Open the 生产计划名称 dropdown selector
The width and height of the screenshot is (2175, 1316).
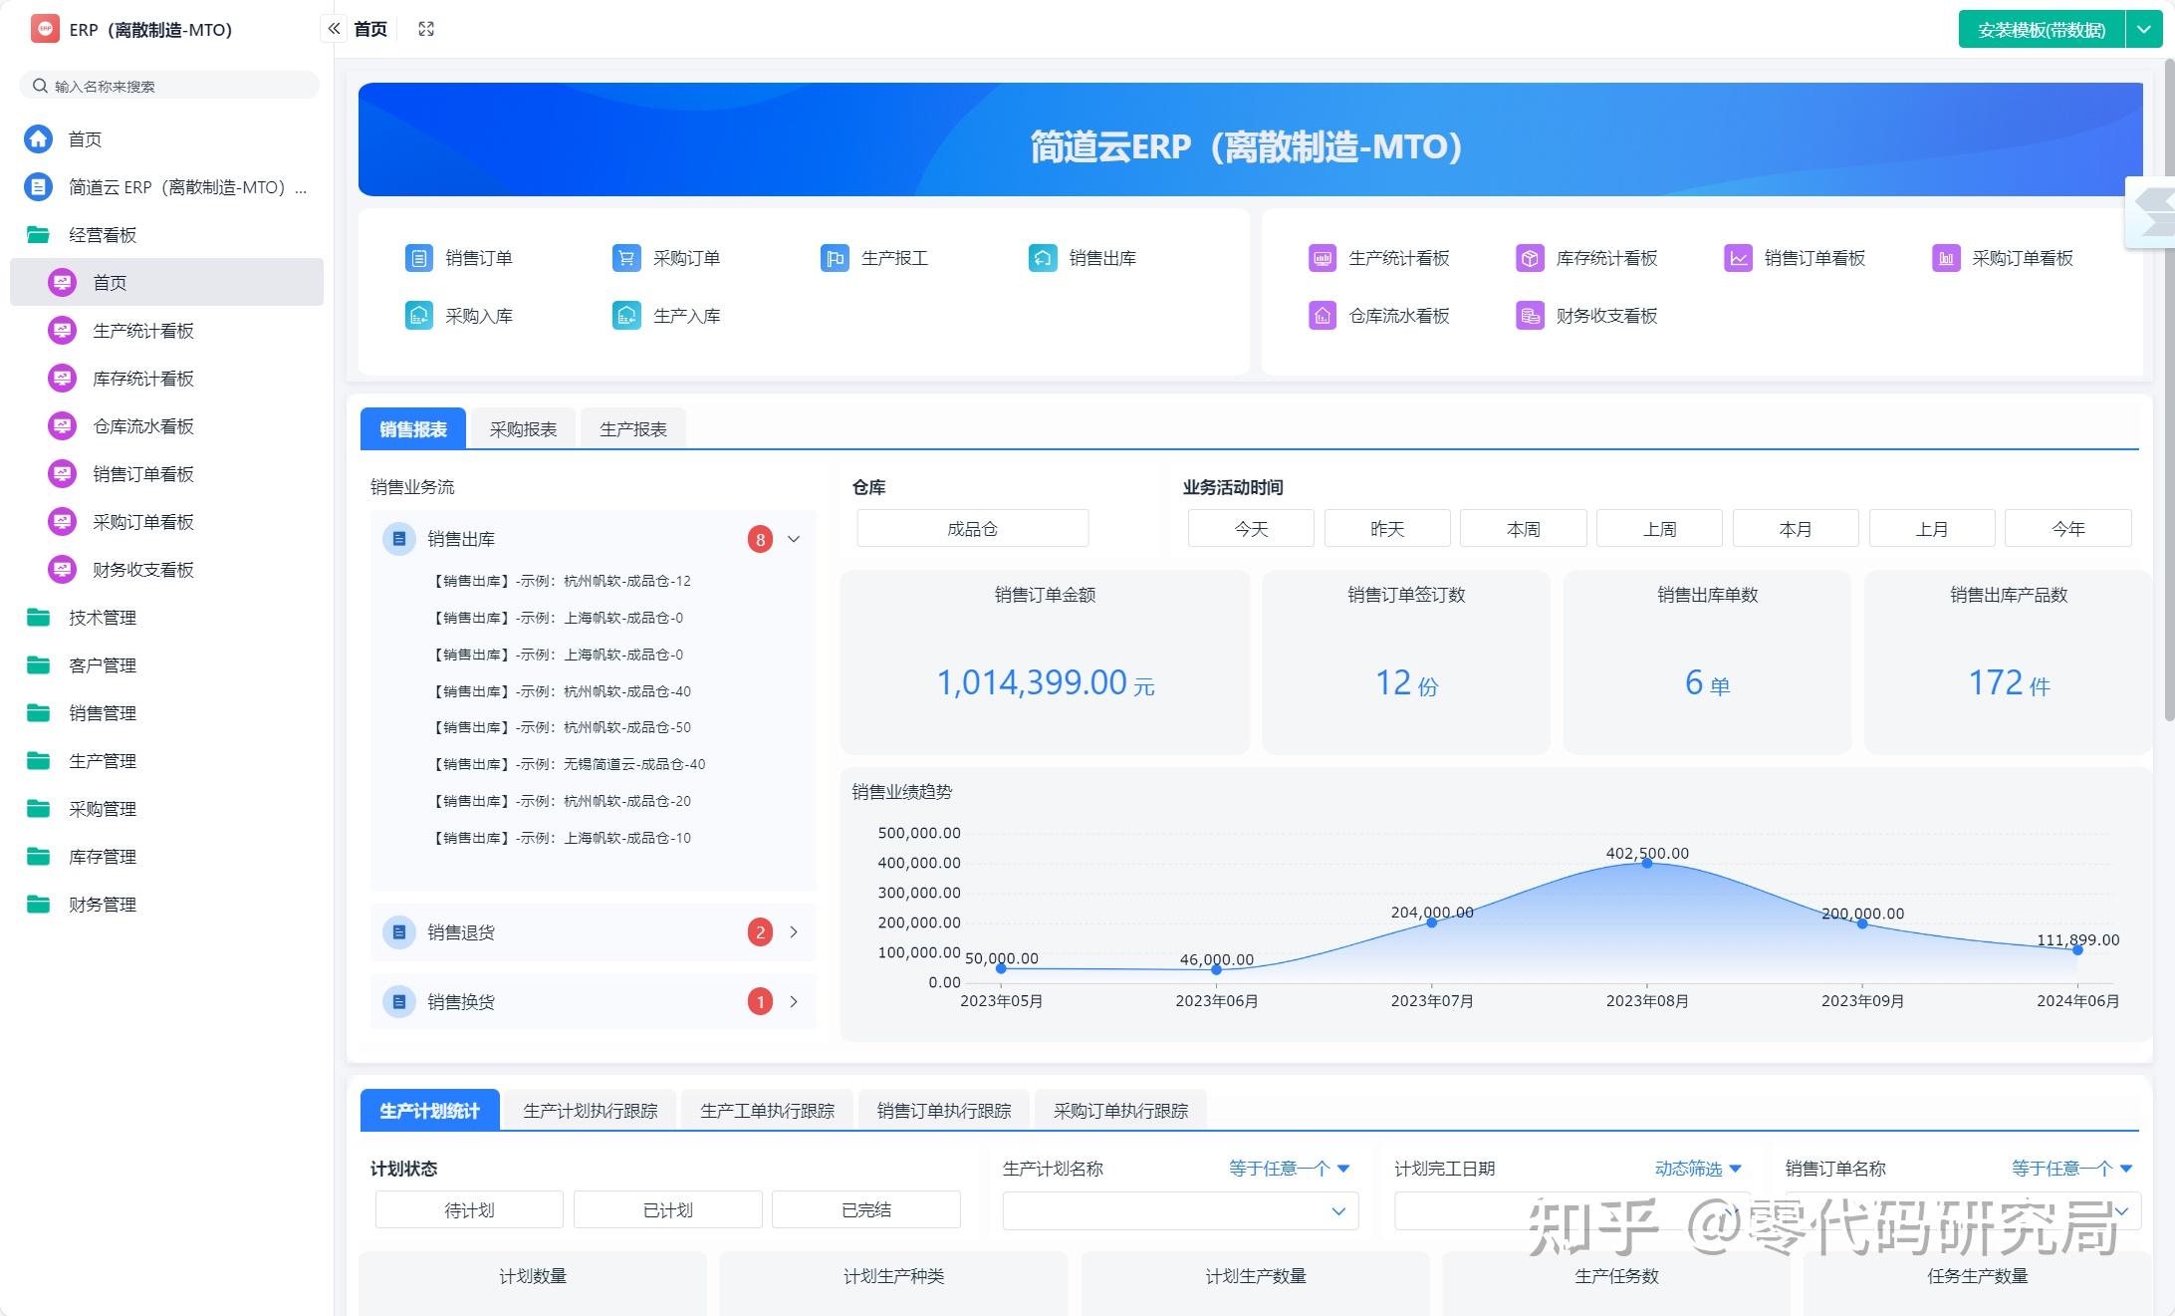[x=1179, y=1210]
